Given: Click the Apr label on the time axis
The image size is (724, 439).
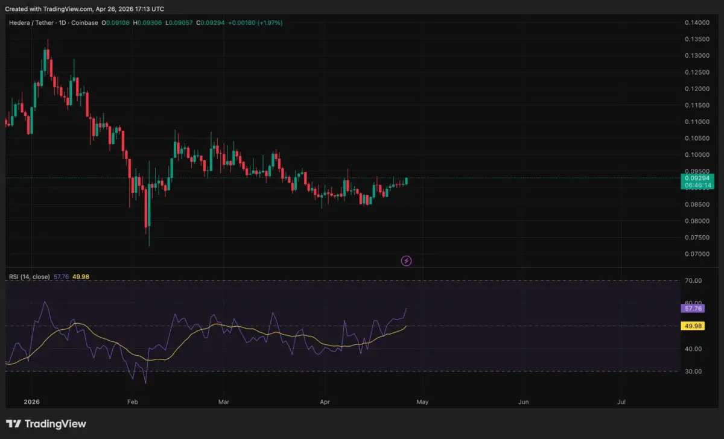Looking at the screenshot, I should pos(325,401).
